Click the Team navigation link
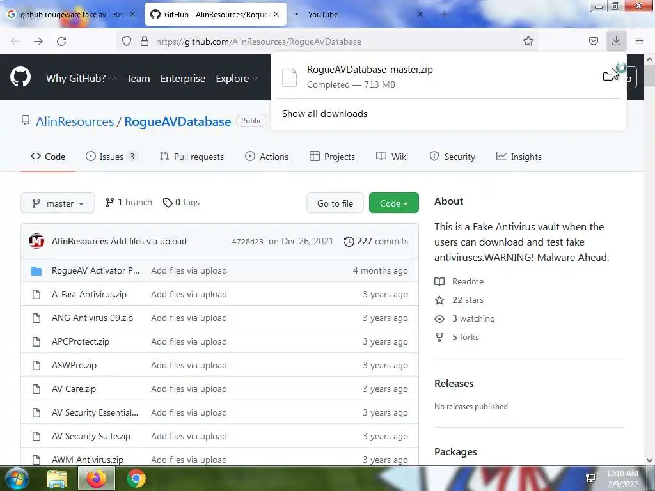 [x=138, y=78]
